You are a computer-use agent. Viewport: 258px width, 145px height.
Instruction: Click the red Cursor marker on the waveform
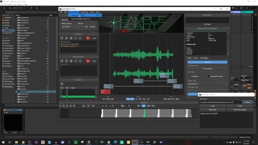click(x=105, y=91)
